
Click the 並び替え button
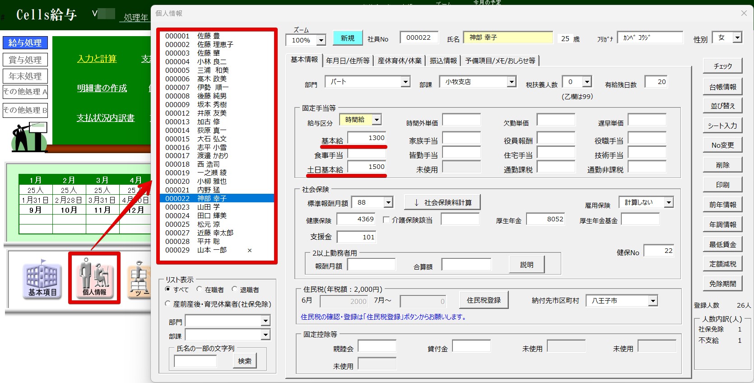pyautogui.click(x=722, y=106)
